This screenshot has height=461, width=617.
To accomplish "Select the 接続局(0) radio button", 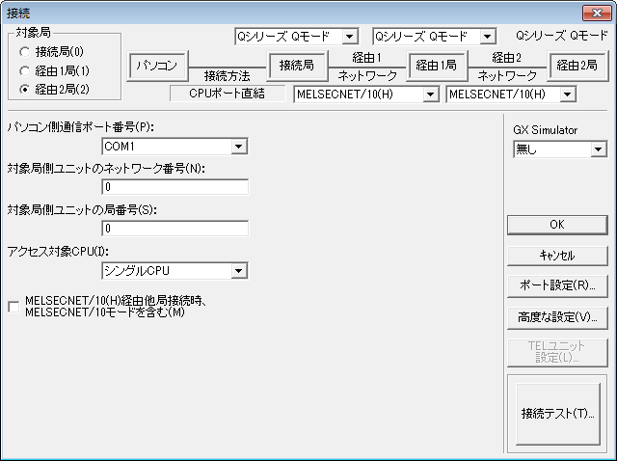I will click(x=25, y=52).
